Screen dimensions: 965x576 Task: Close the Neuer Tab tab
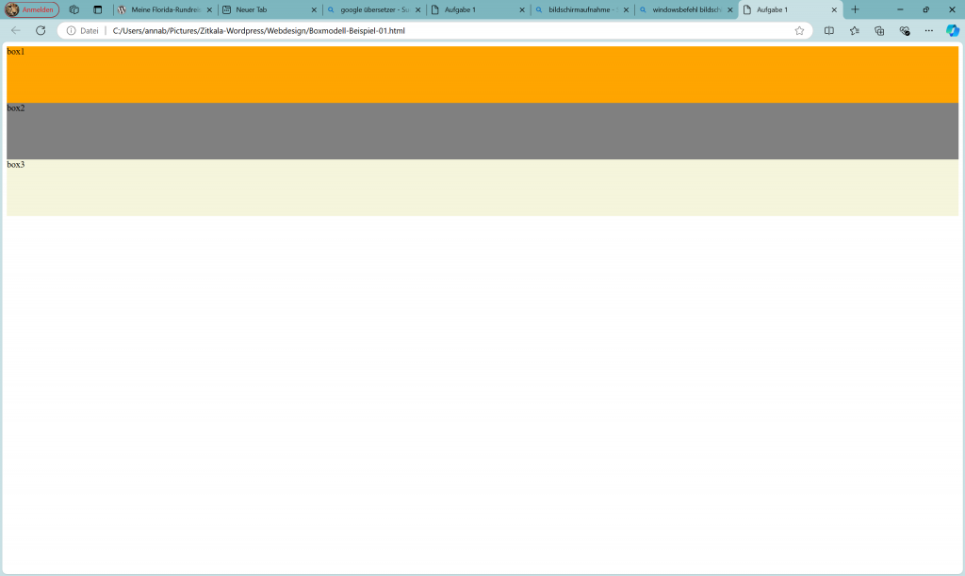click(314, 9)
